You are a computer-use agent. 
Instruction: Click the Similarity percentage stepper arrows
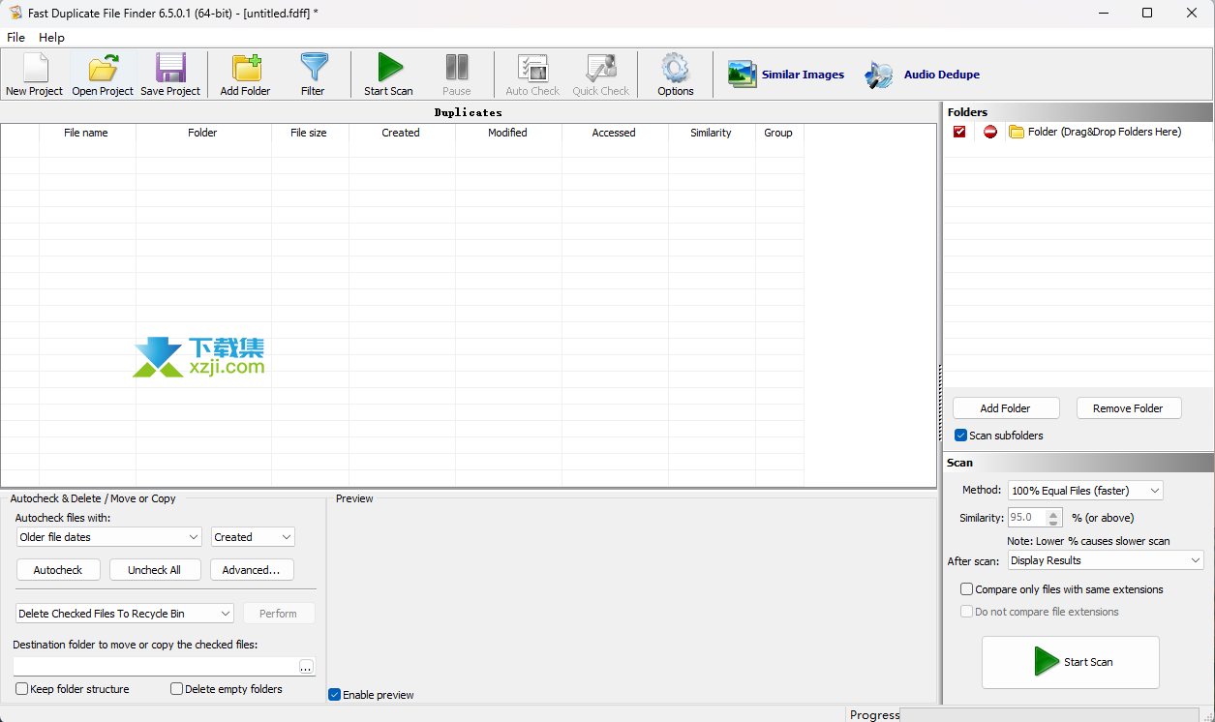pos(1054,518)
